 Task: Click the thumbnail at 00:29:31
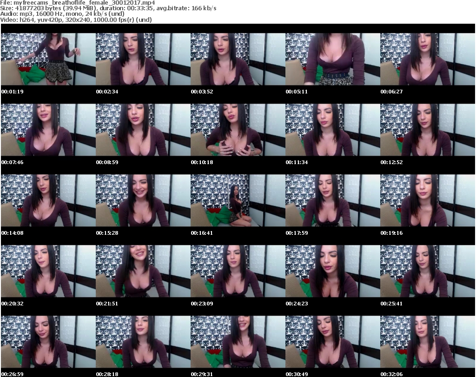(238, 342)
